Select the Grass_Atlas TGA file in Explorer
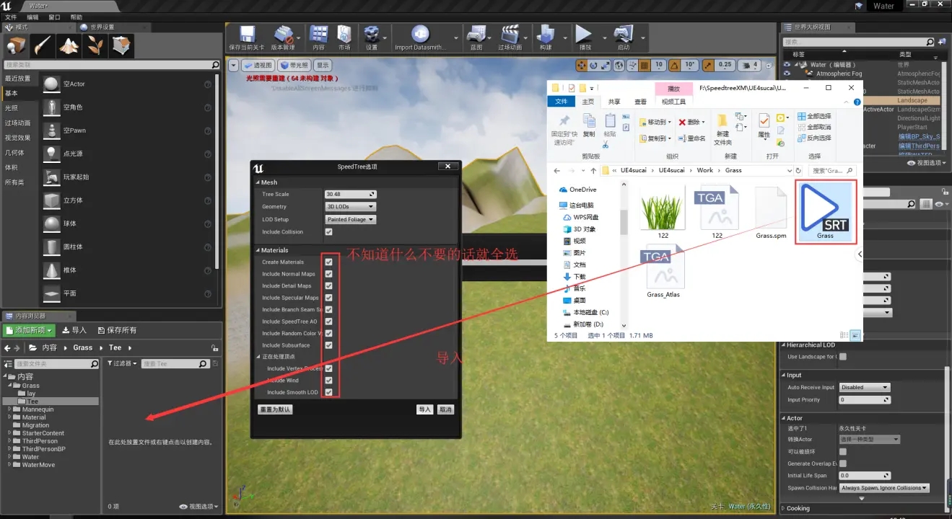Viewport: 952px width, 519px height. [663, 272]
